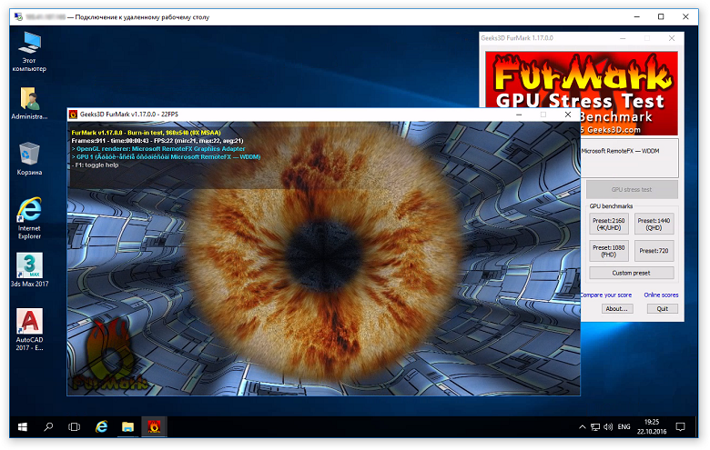Open 'Online scores' link
The height and width of the screenshot is (450, 710).
[661, 295]
